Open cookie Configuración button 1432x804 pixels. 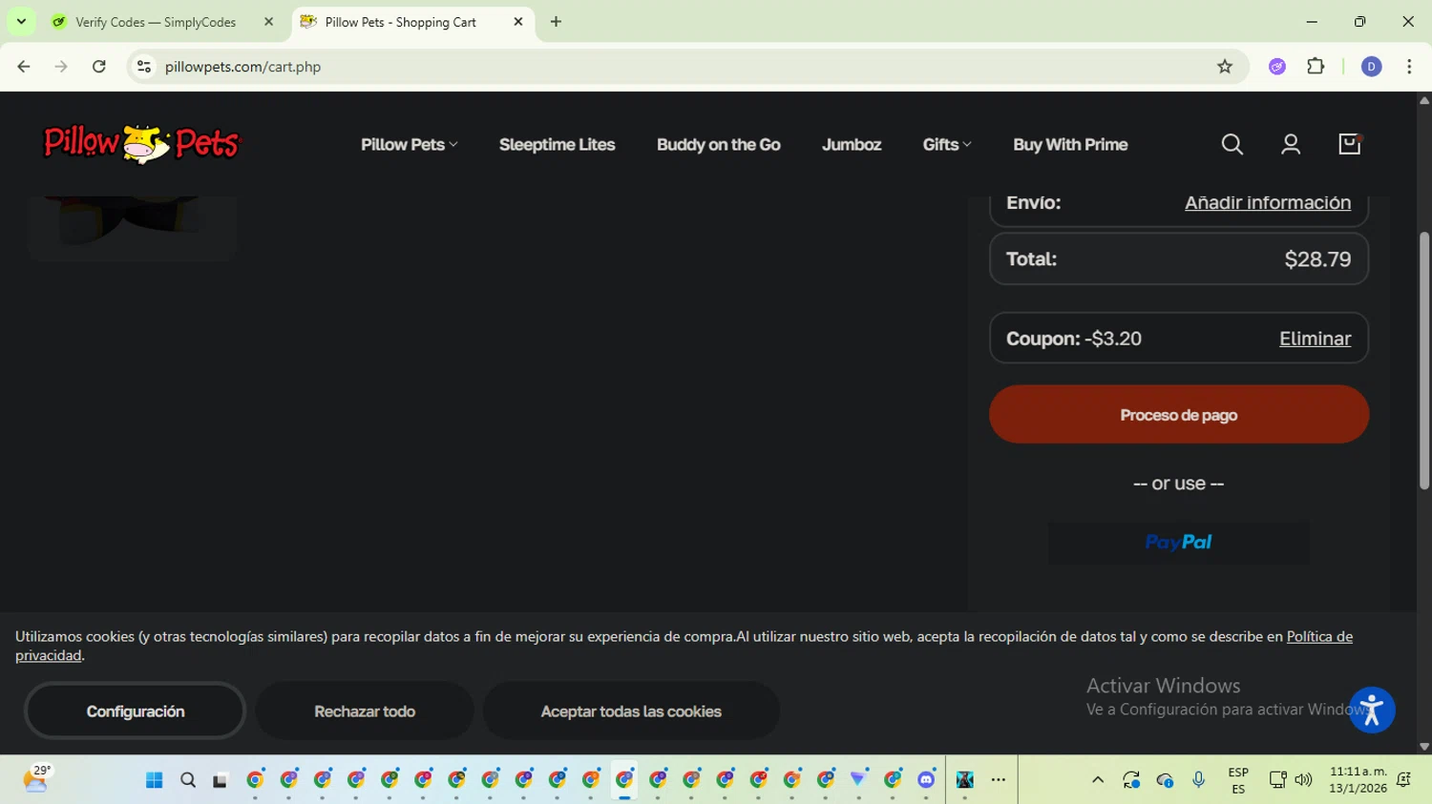pos(136,711)
